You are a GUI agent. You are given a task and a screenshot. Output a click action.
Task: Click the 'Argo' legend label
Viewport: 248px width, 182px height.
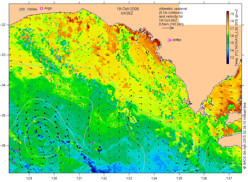click(48, 8)
